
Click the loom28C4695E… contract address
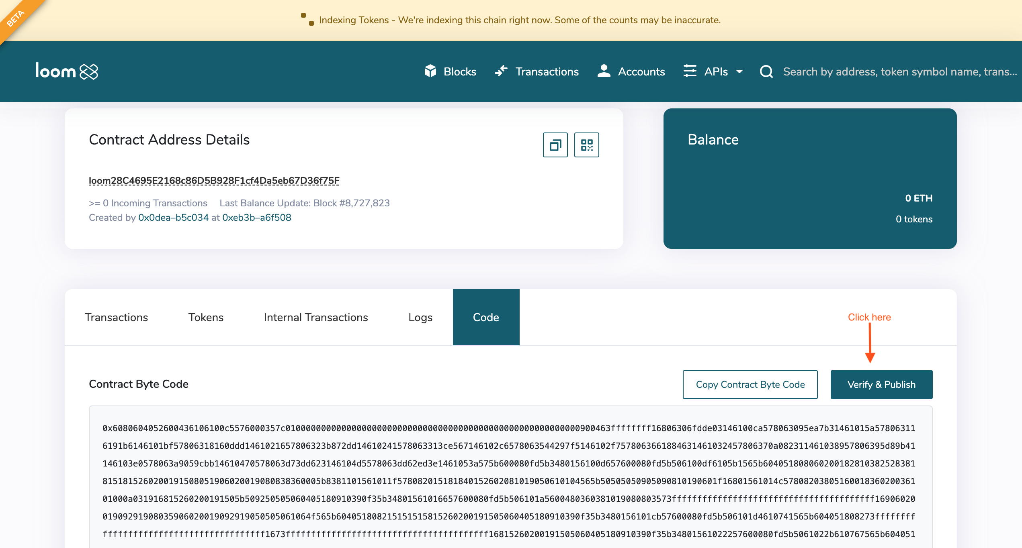coord(214,181)
